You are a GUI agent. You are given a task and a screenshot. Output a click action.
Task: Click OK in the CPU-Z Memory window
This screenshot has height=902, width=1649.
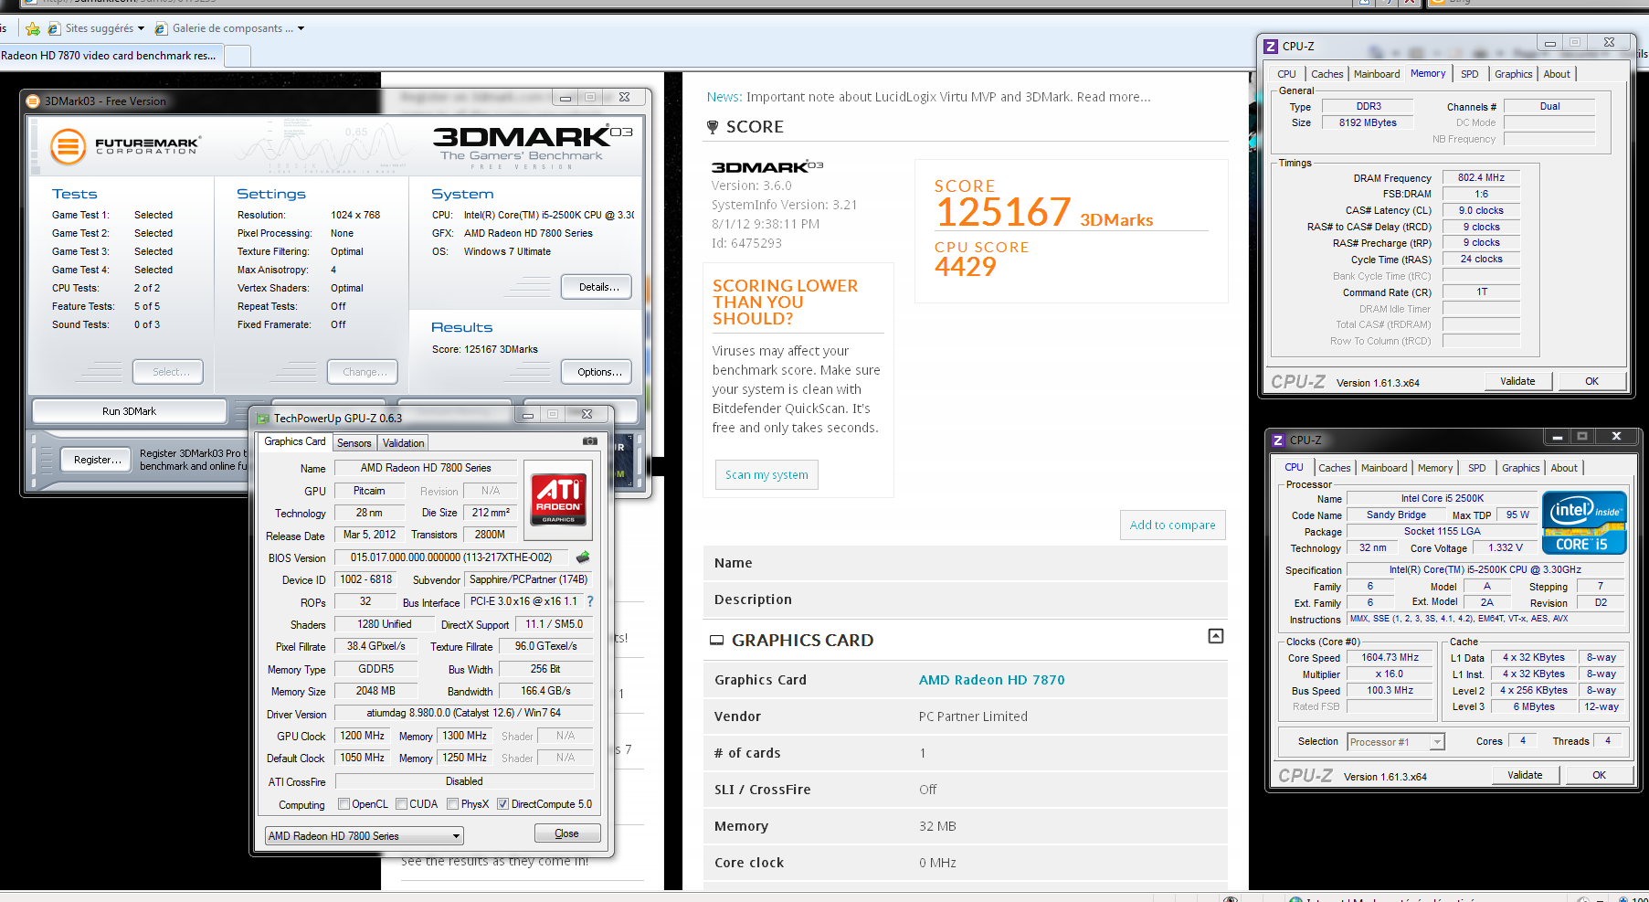tap(1591, 381)
